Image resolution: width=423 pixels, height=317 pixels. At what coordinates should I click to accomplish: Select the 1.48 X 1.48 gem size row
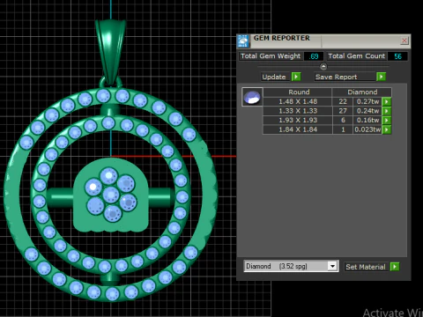coord(323,101)
